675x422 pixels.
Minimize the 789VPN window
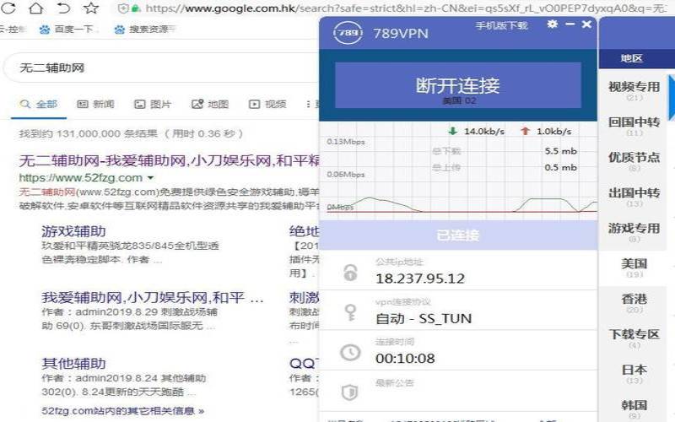tap(570, 24)
